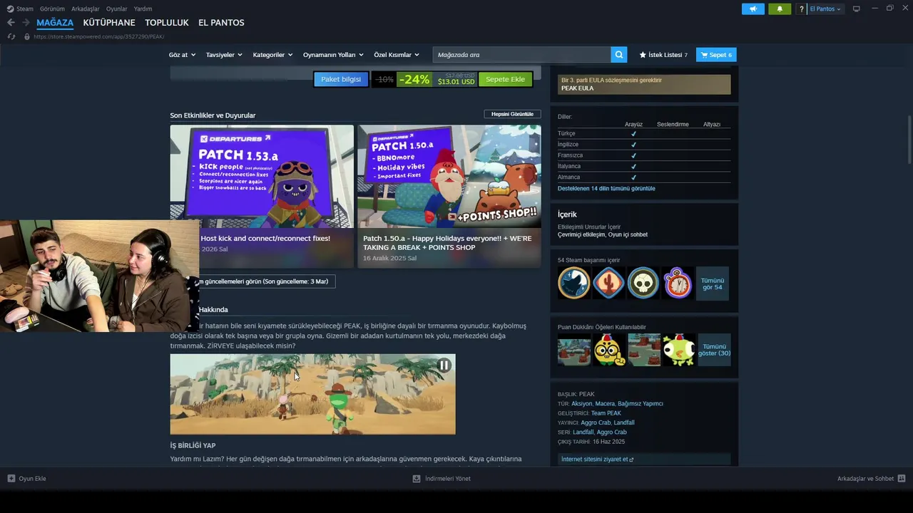913x513 pixels.
Task: Expand the Göz at dropdown
Action: (x=182, y=55)
